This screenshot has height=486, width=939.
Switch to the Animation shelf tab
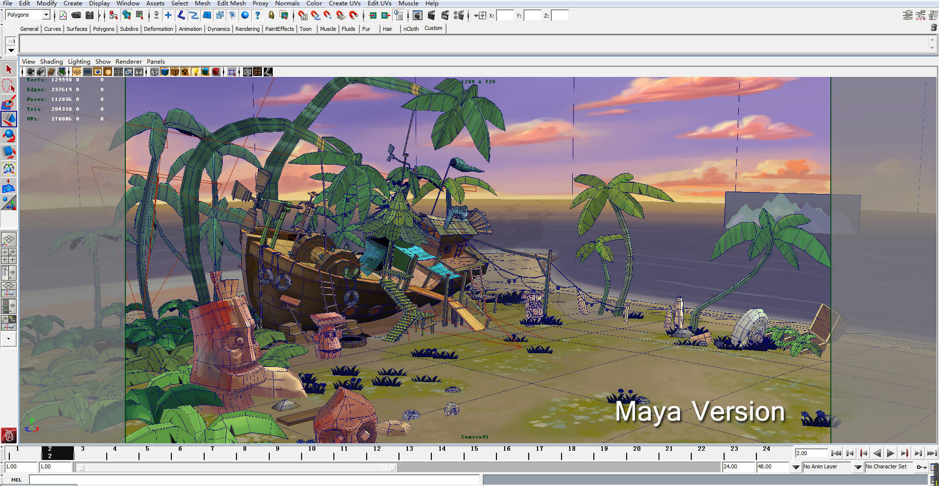point(190,29)
